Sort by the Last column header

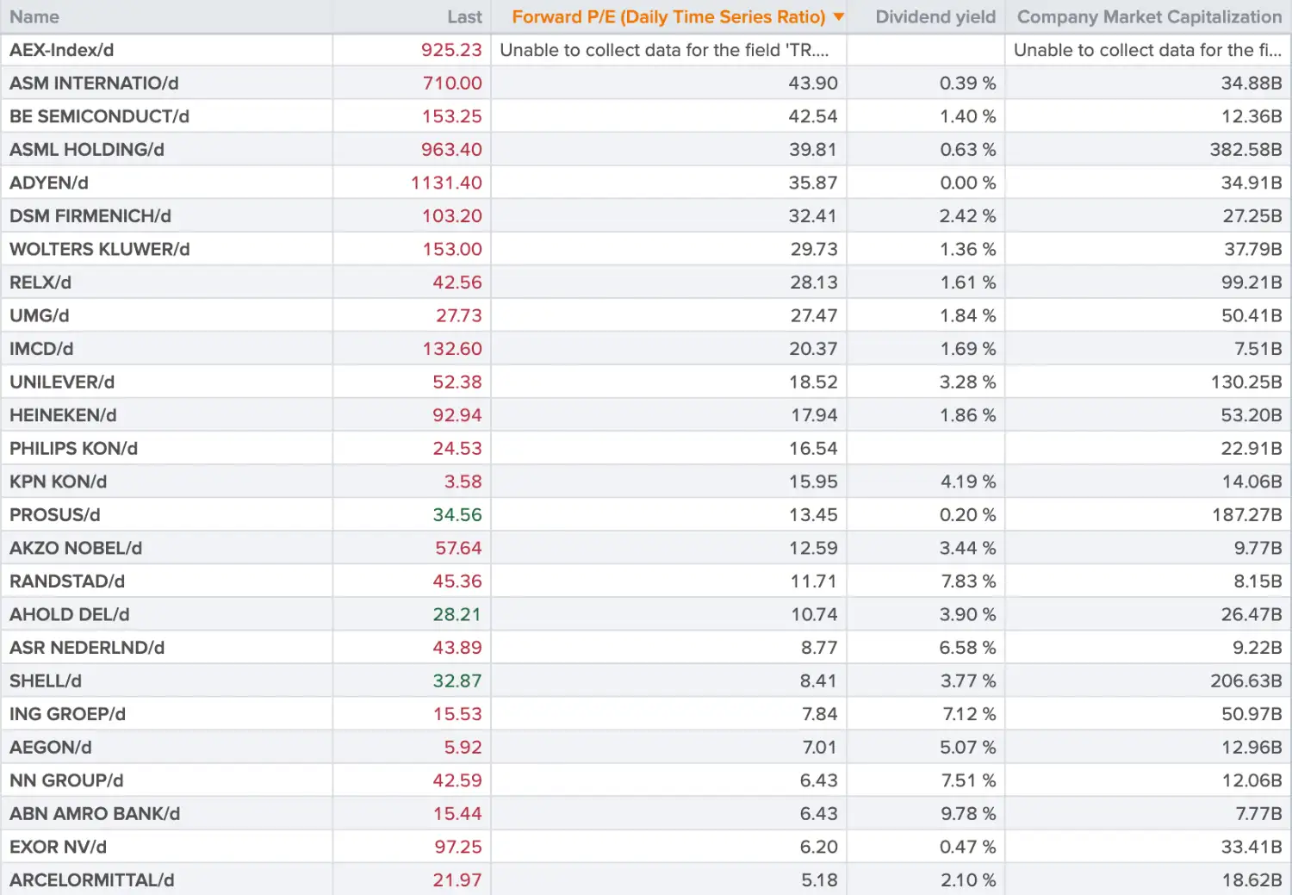coord(464,17)
